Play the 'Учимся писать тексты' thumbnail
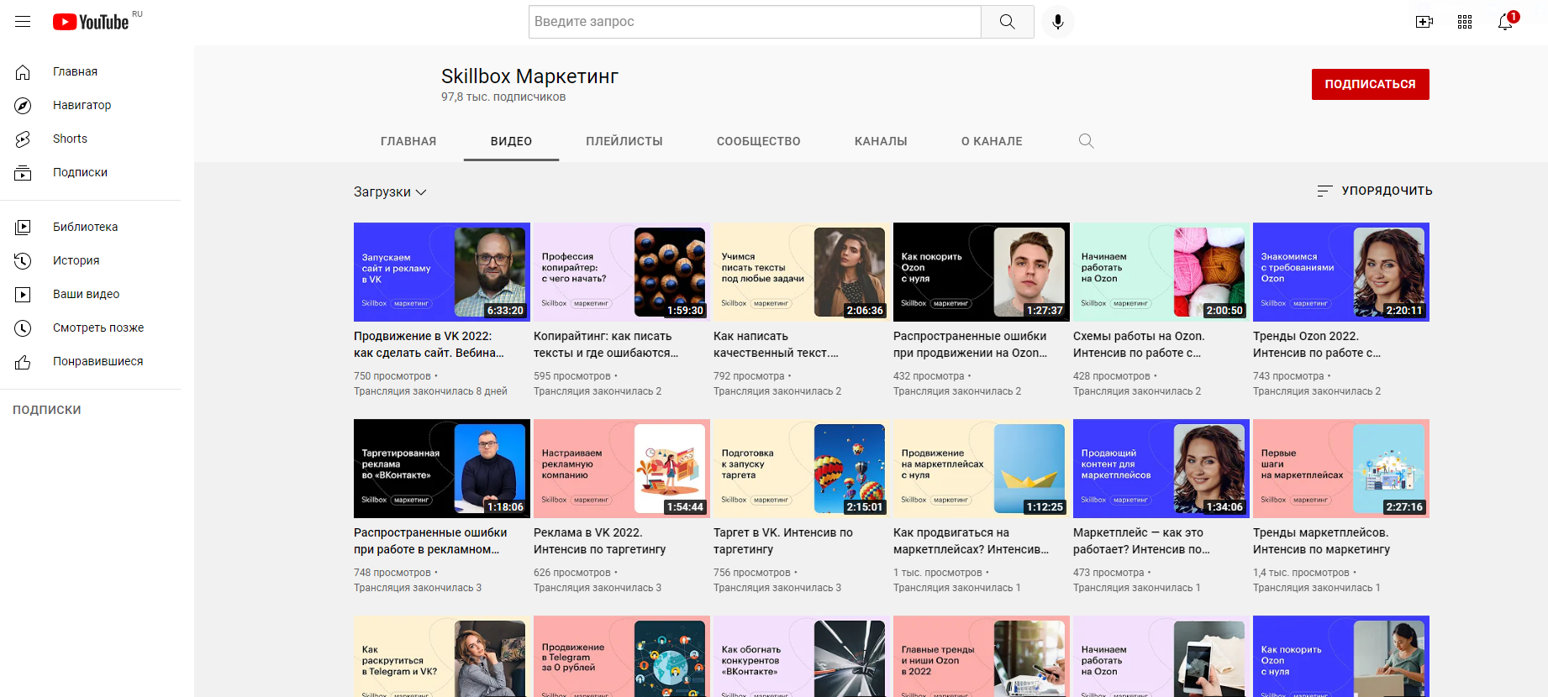 [x=802, y=272]
